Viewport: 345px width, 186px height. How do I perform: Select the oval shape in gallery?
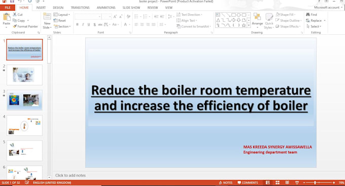pos(239,15)
